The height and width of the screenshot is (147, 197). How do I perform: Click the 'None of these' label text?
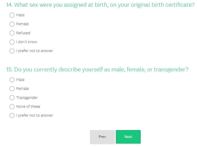(x=28, y=107)
